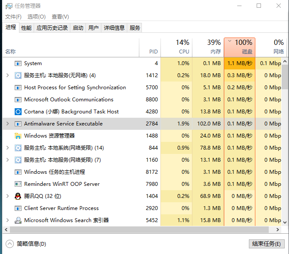
Task: Select Microsoft Outlook Communications row text
Action: pos(69,100)
